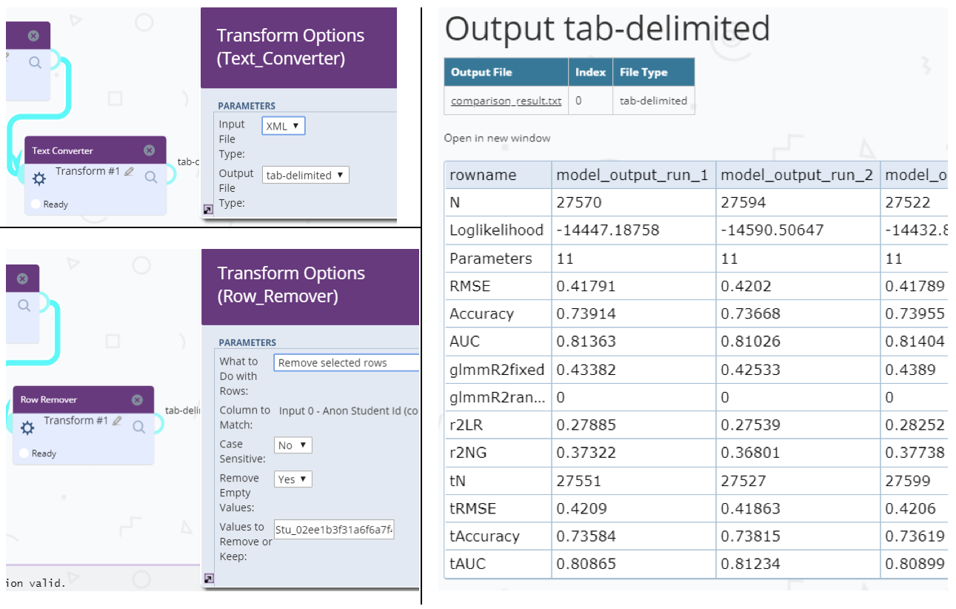The width and height of the screenshot is (956, 609).
Task: Open the 'Remove selected rows' dropdown
Action: tap(346, 363)
